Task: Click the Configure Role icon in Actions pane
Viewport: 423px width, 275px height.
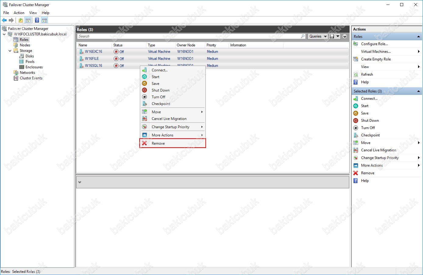Action: pyautogui.click(x=356, y=44)
